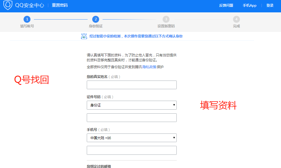Click the 重置密码 header title
281x168 pixels.
point(60,5)
